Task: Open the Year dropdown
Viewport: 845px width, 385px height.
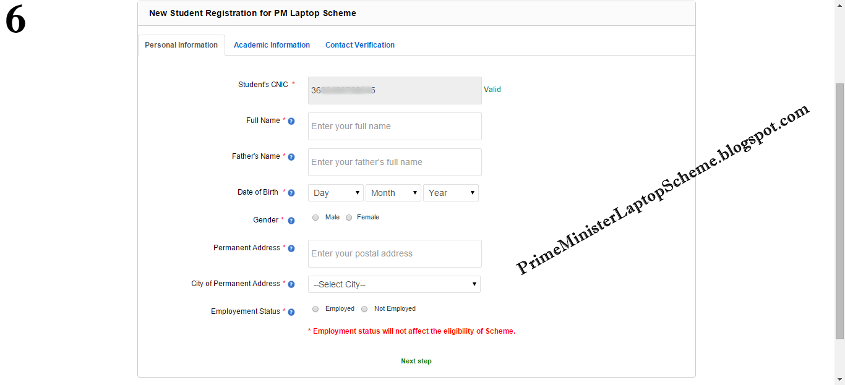Action: [451, 193]
